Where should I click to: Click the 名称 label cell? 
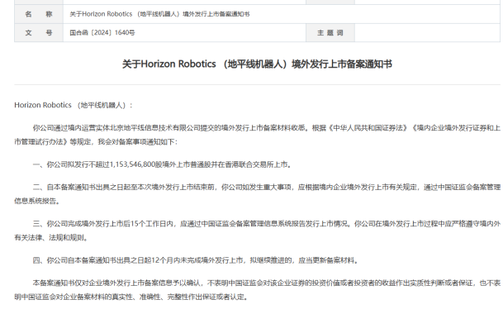[x=39, y=14]
